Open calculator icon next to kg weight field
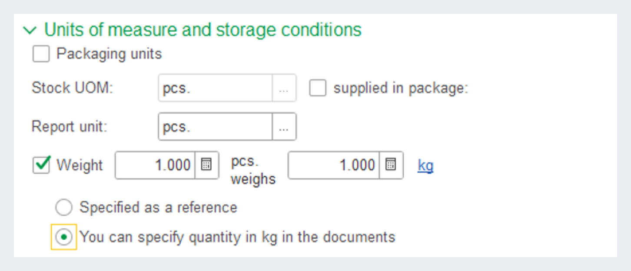Viewport: 631px width, 271px height. pyautogui.click(x=391, y=165)
